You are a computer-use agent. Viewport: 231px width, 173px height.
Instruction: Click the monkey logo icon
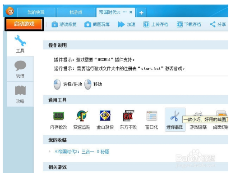pyautogui.click(x=10, y=11)
